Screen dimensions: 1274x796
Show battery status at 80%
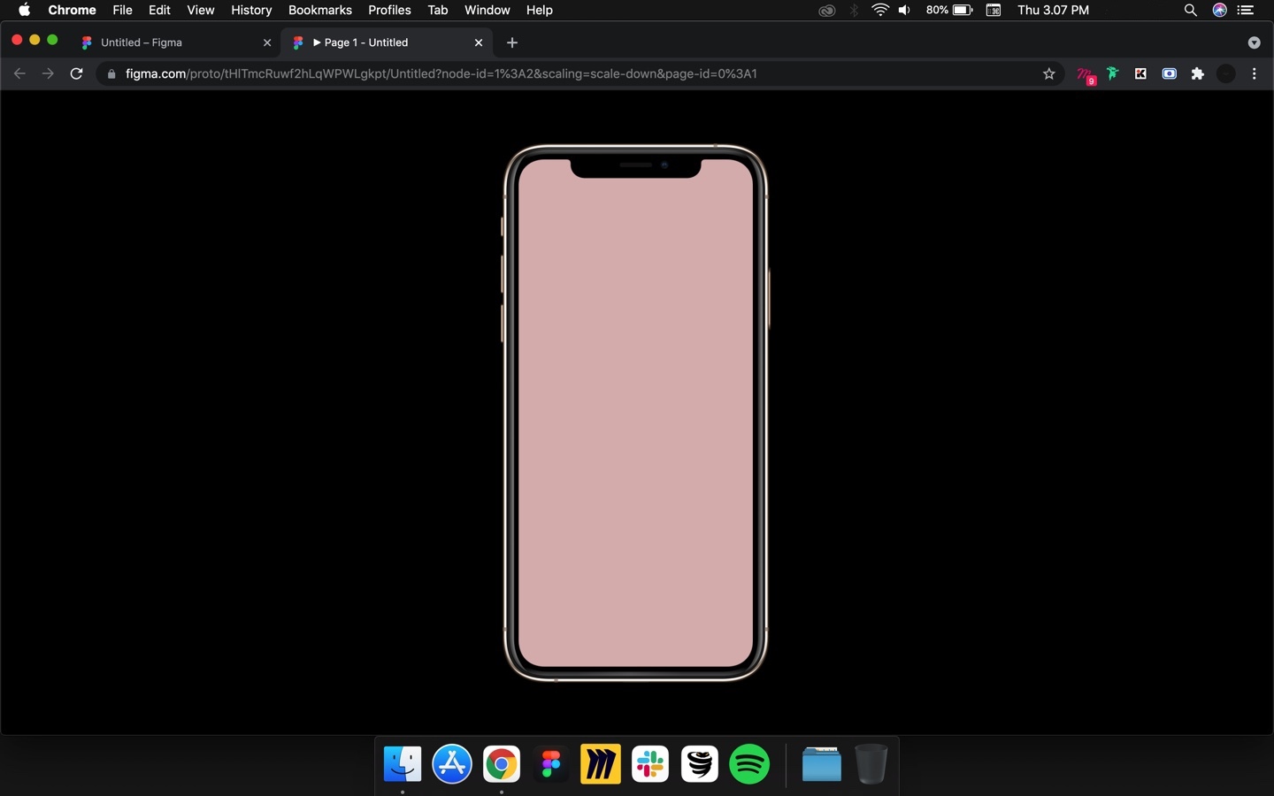click(949, 10)
